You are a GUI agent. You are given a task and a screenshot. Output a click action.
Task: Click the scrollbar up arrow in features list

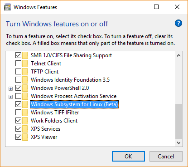click(179, 55)
